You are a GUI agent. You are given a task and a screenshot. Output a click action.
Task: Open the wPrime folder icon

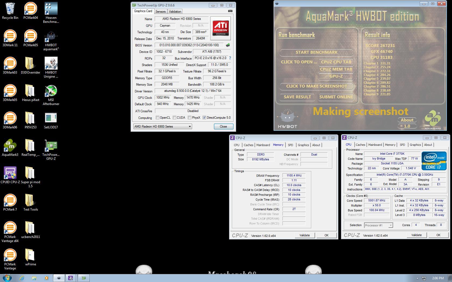click(30, 258)
